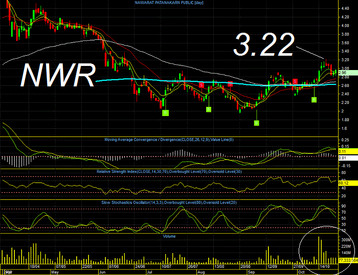
Task: Click the 27/09 date label
Action: (298, 266)
